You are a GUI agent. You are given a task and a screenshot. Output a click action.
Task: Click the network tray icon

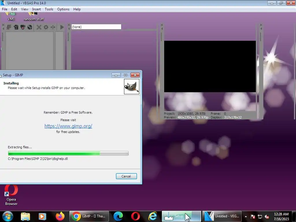pyautogui.click(x=260, y=217)
